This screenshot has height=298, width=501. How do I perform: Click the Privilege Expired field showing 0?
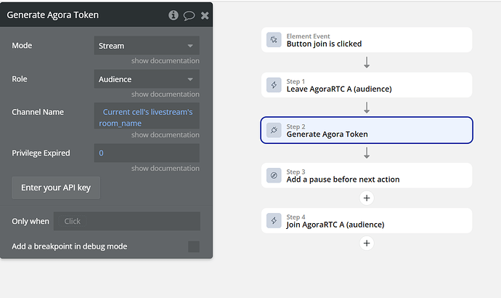pyautogui.click(x=147, y=153)
